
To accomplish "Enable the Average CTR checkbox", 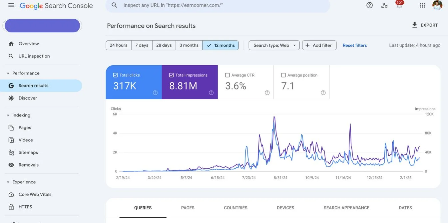I will point(227,75).
